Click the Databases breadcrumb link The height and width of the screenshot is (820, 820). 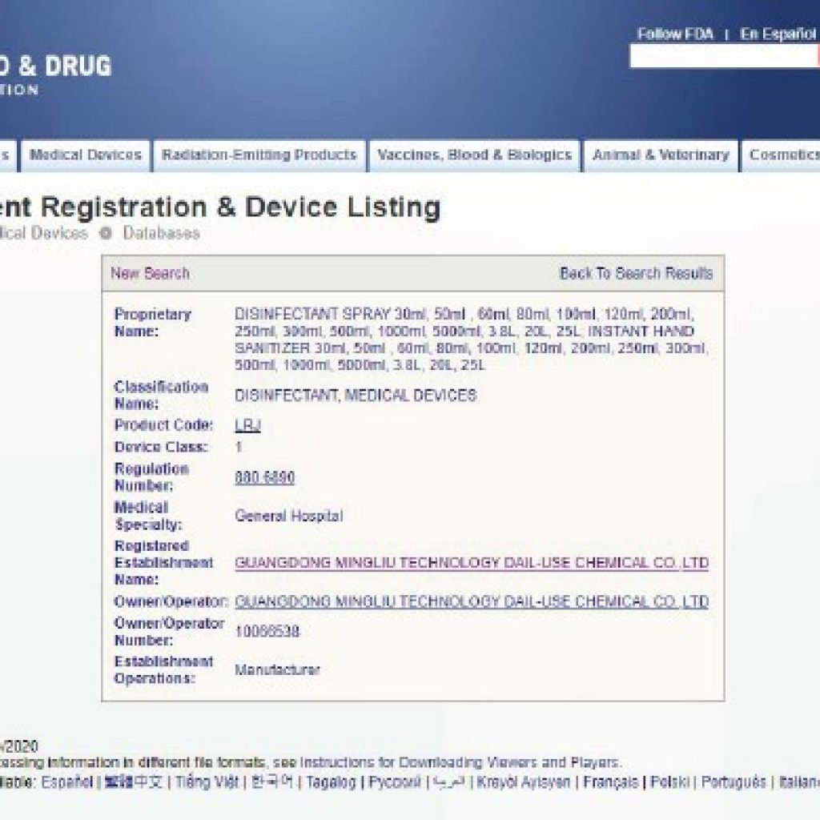point(161,233)
